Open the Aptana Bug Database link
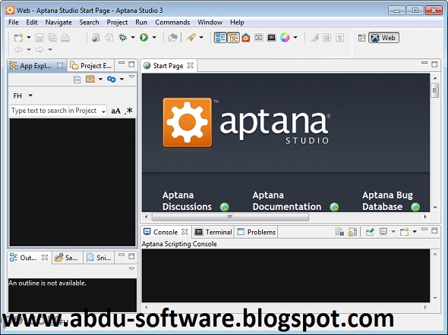 click(x=387, y=201)
